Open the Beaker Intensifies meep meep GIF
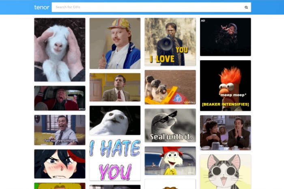284x189 pixels. pos(225,85)
